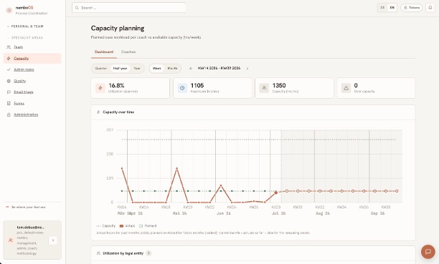The image size is (439, 264).
Task: Select the Quarter range option
Action: coord(101,68)
